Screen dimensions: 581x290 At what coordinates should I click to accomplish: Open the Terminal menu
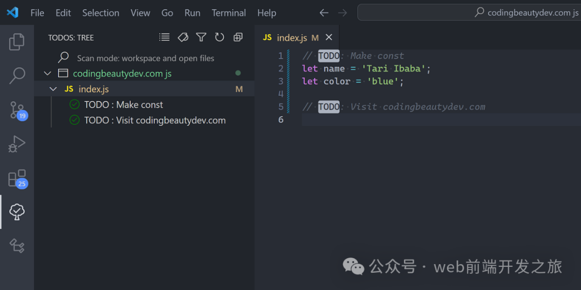click(229, 13)
